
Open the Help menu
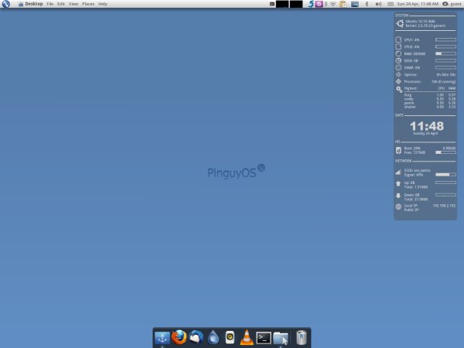[x=103, y=5]
